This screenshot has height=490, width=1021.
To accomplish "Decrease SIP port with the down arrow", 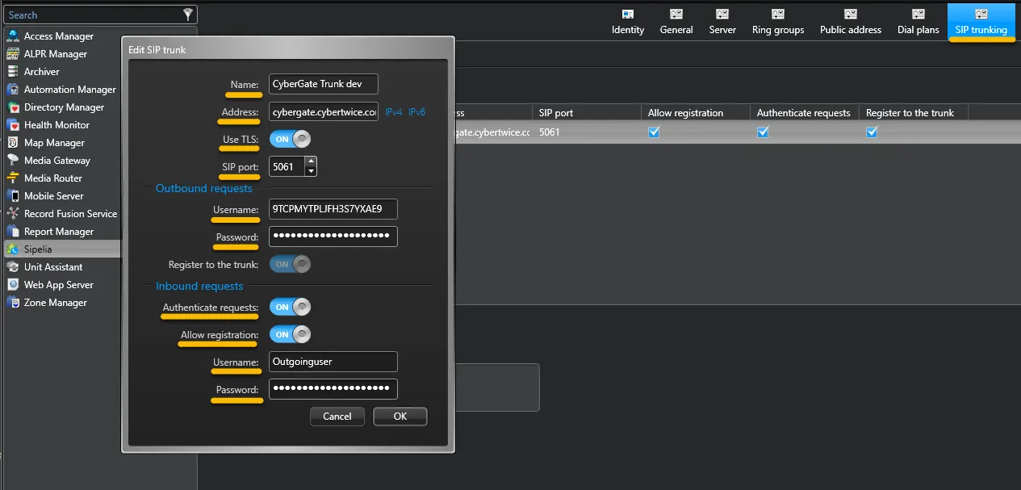I will point(311,172).
